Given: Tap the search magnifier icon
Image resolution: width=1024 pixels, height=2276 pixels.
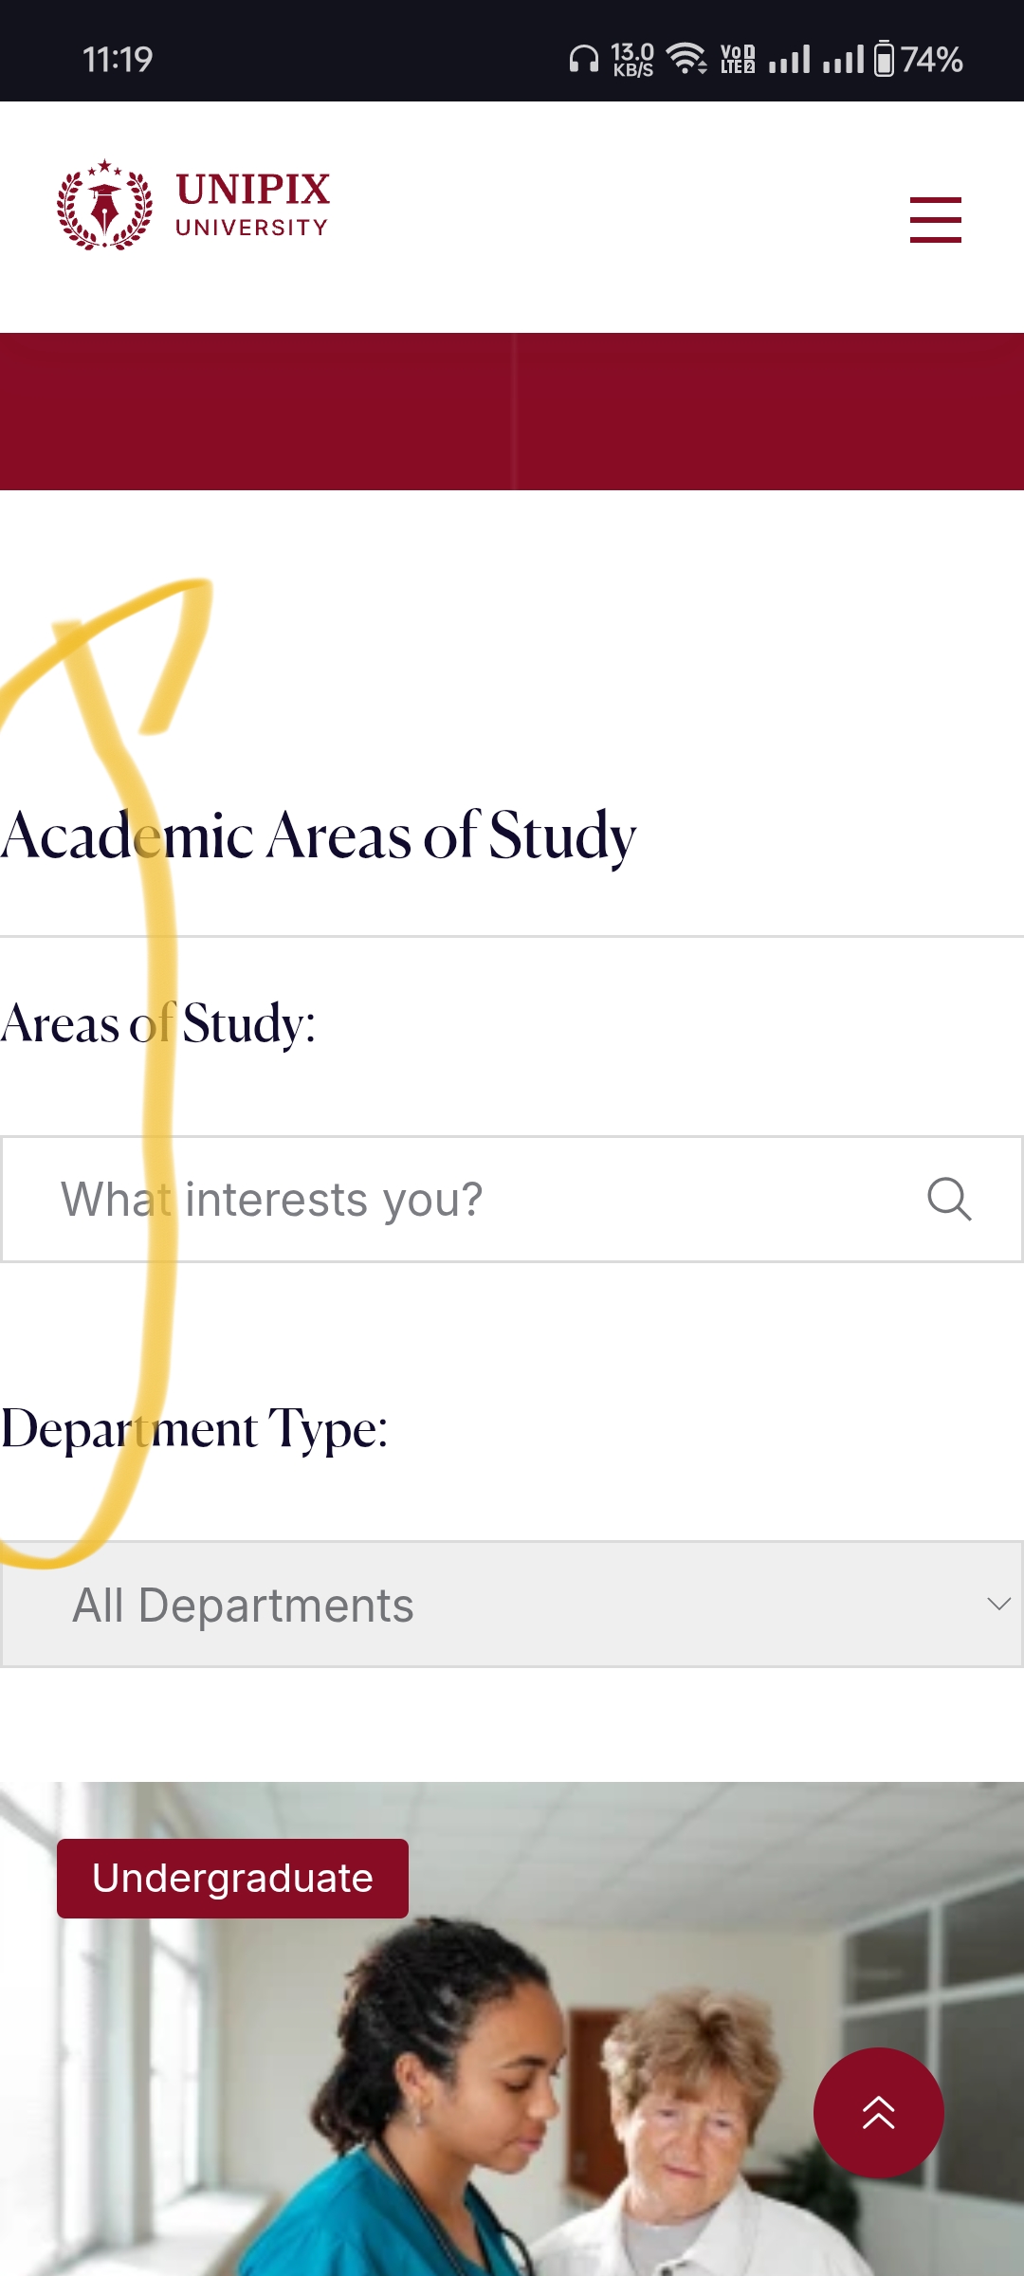Looking at the screenshot, I should (949, 1200).
